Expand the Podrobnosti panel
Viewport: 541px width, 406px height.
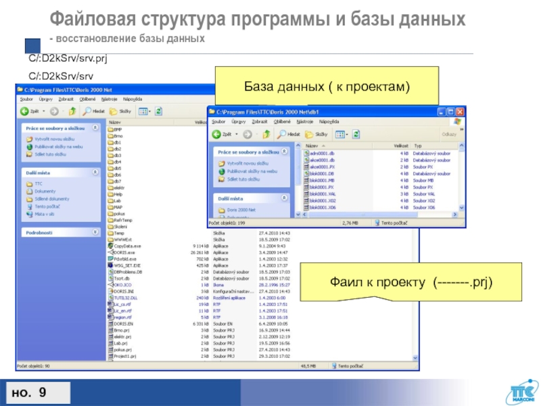click(95, 232)
